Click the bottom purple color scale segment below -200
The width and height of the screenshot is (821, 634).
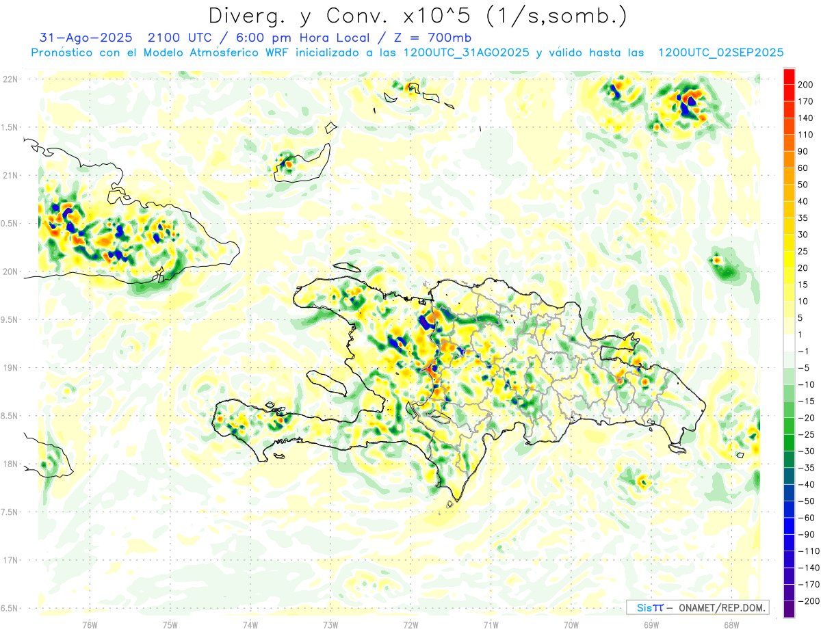tap(789, 610)
